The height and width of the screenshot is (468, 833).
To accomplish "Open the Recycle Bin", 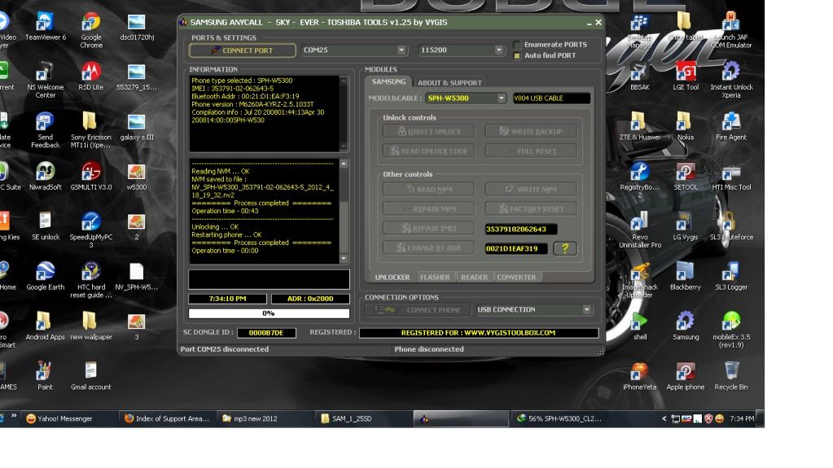I will pyautogui.click(x=731, y=377).
